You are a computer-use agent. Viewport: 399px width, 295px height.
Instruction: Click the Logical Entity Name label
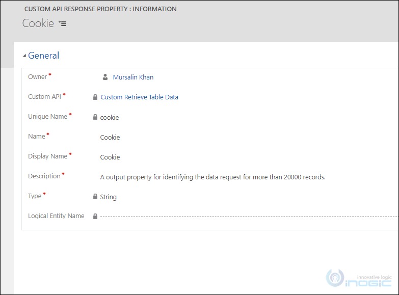(56, 216)
